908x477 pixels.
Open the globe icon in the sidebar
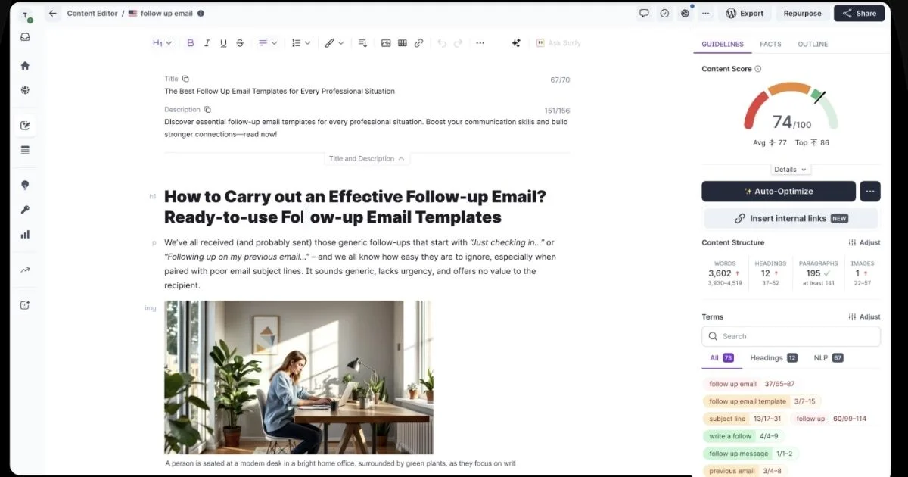coord(25,90)
